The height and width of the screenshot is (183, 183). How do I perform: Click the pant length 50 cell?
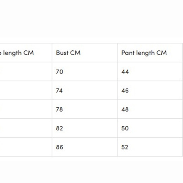pos(125,128)
